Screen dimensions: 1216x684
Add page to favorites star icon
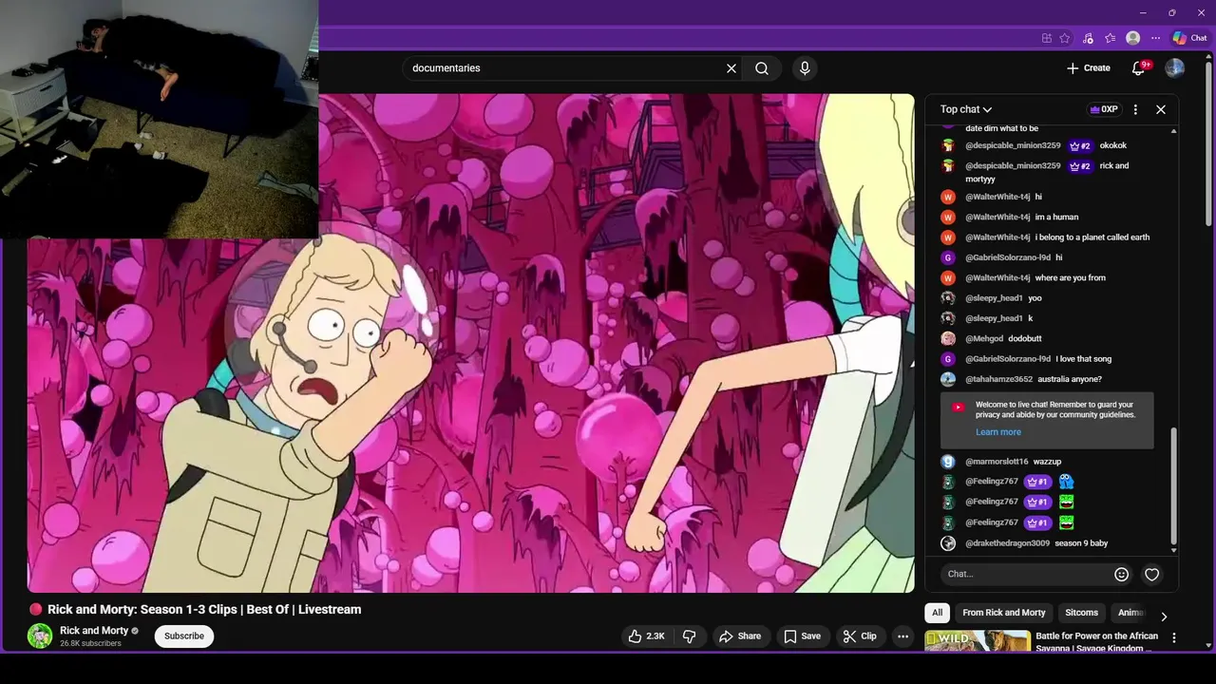click(x=1065, y=38)
